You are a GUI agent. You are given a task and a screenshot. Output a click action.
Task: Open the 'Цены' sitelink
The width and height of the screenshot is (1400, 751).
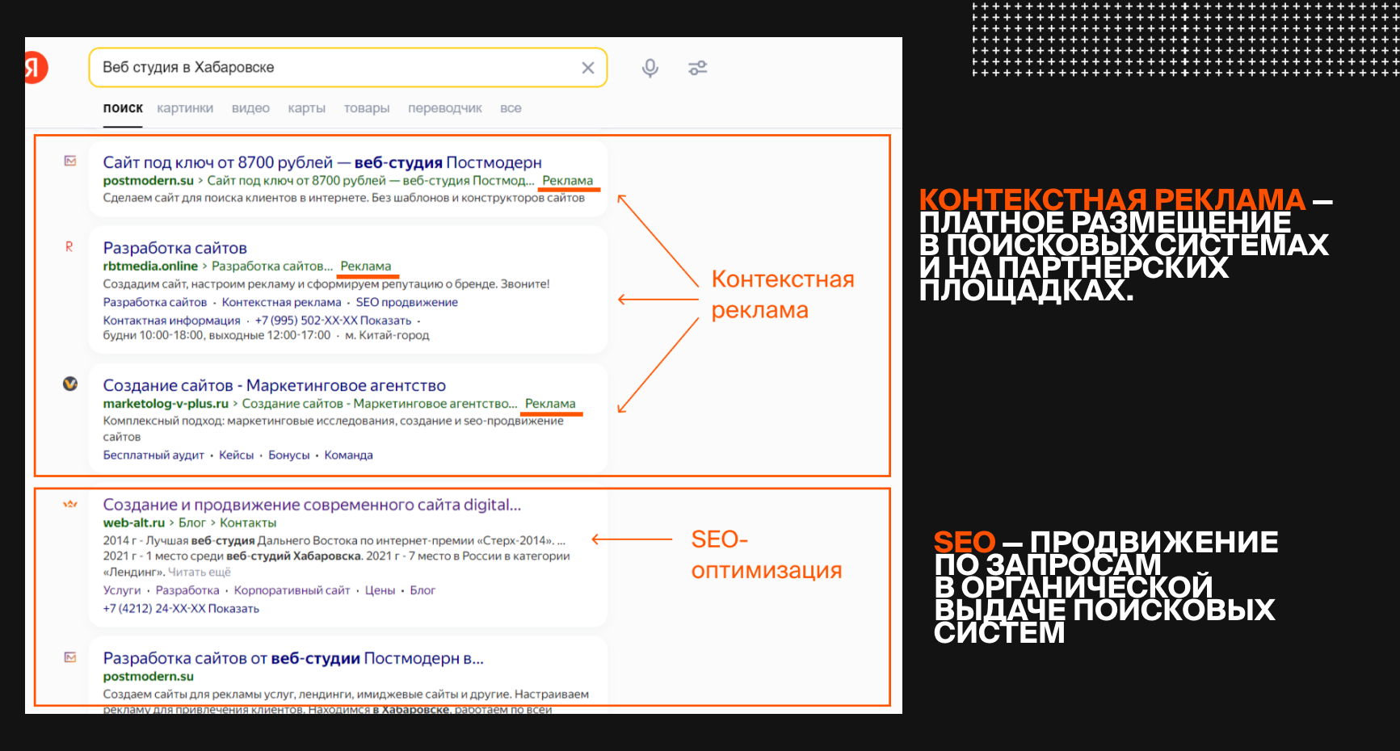coord(380,590)
